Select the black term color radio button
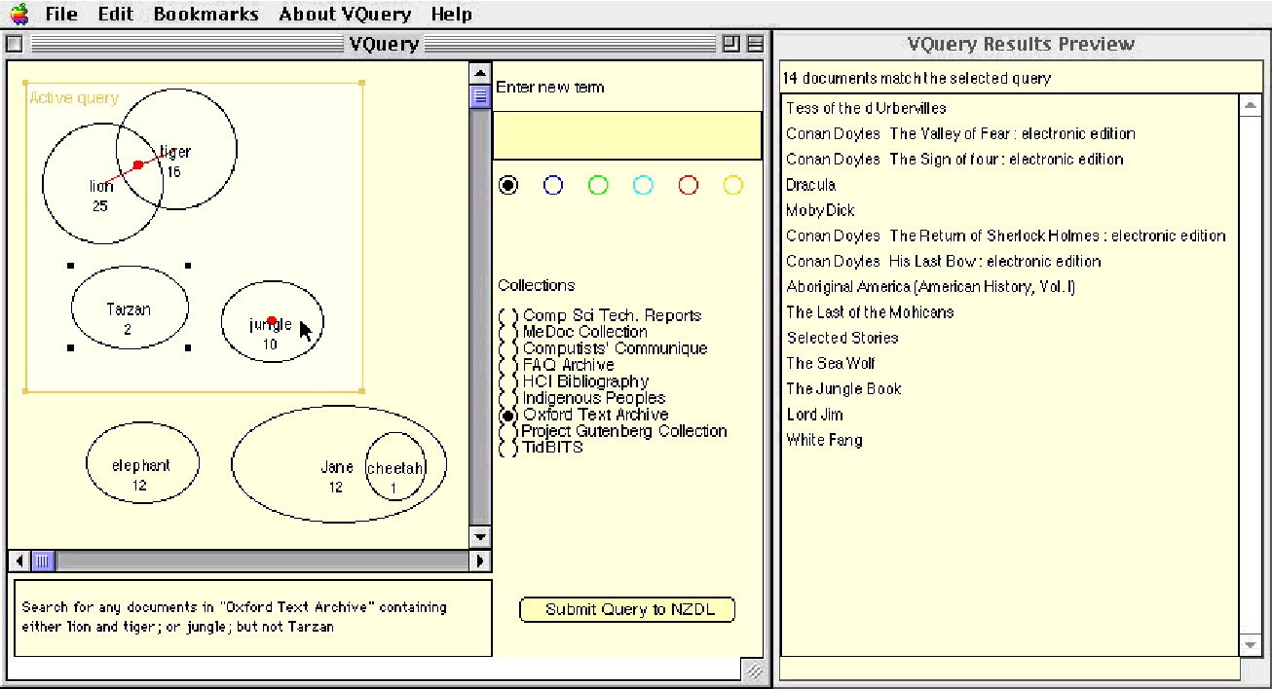 point(508,185)
